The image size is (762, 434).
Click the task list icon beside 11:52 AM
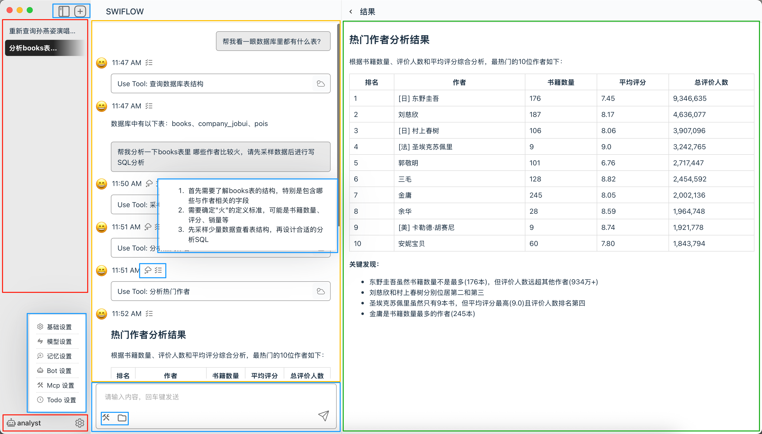click(149, 314)
